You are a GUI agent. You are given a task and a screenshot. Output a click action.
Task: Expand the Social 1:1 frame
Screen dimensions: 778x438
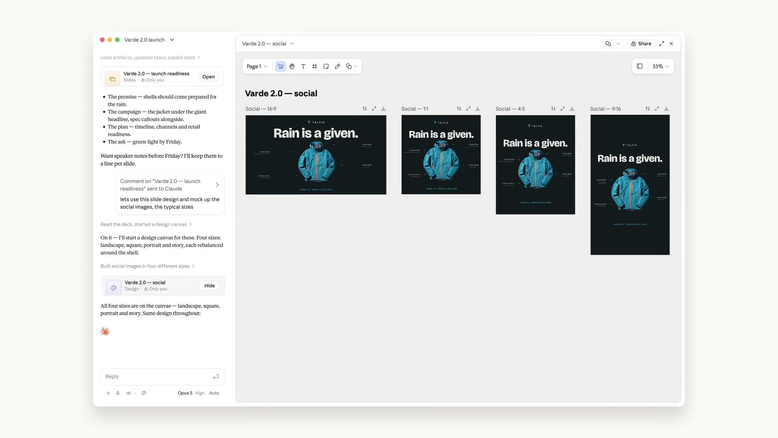[468, 109]
